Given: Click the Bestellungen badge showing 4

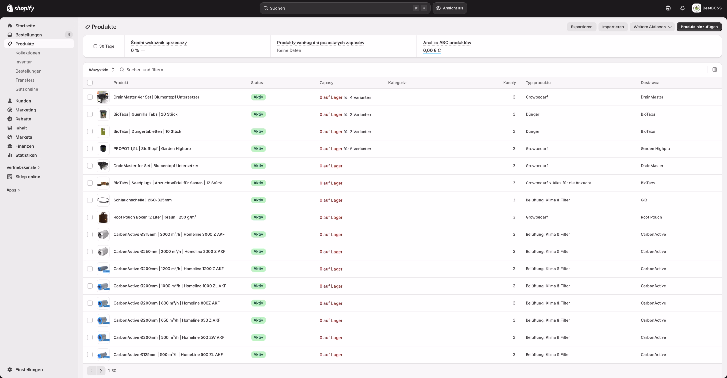Looking at the screenshot, I should coord(68,35).
